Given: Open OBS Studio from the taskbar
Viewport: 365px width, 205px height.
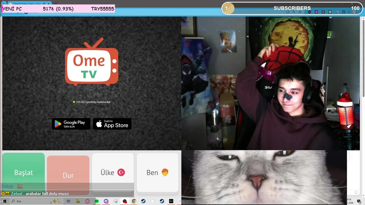Looking at the screenshot, I should [x=125, y=201].
